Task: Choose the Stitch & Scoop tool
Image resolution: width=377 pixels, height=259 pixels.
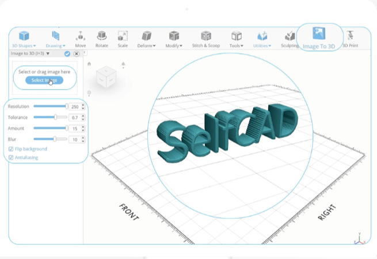Action: pyautogui.click(x=206, y=39)
